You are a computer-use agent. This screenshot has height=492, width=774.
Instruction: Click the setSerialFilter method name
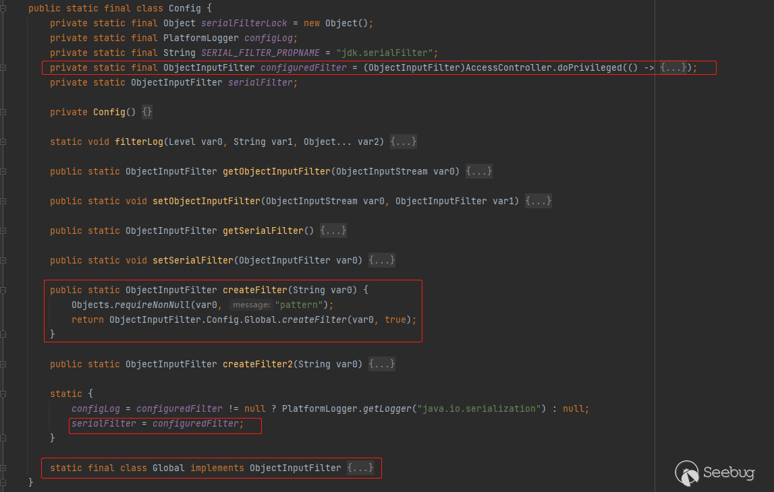point(193,260)
